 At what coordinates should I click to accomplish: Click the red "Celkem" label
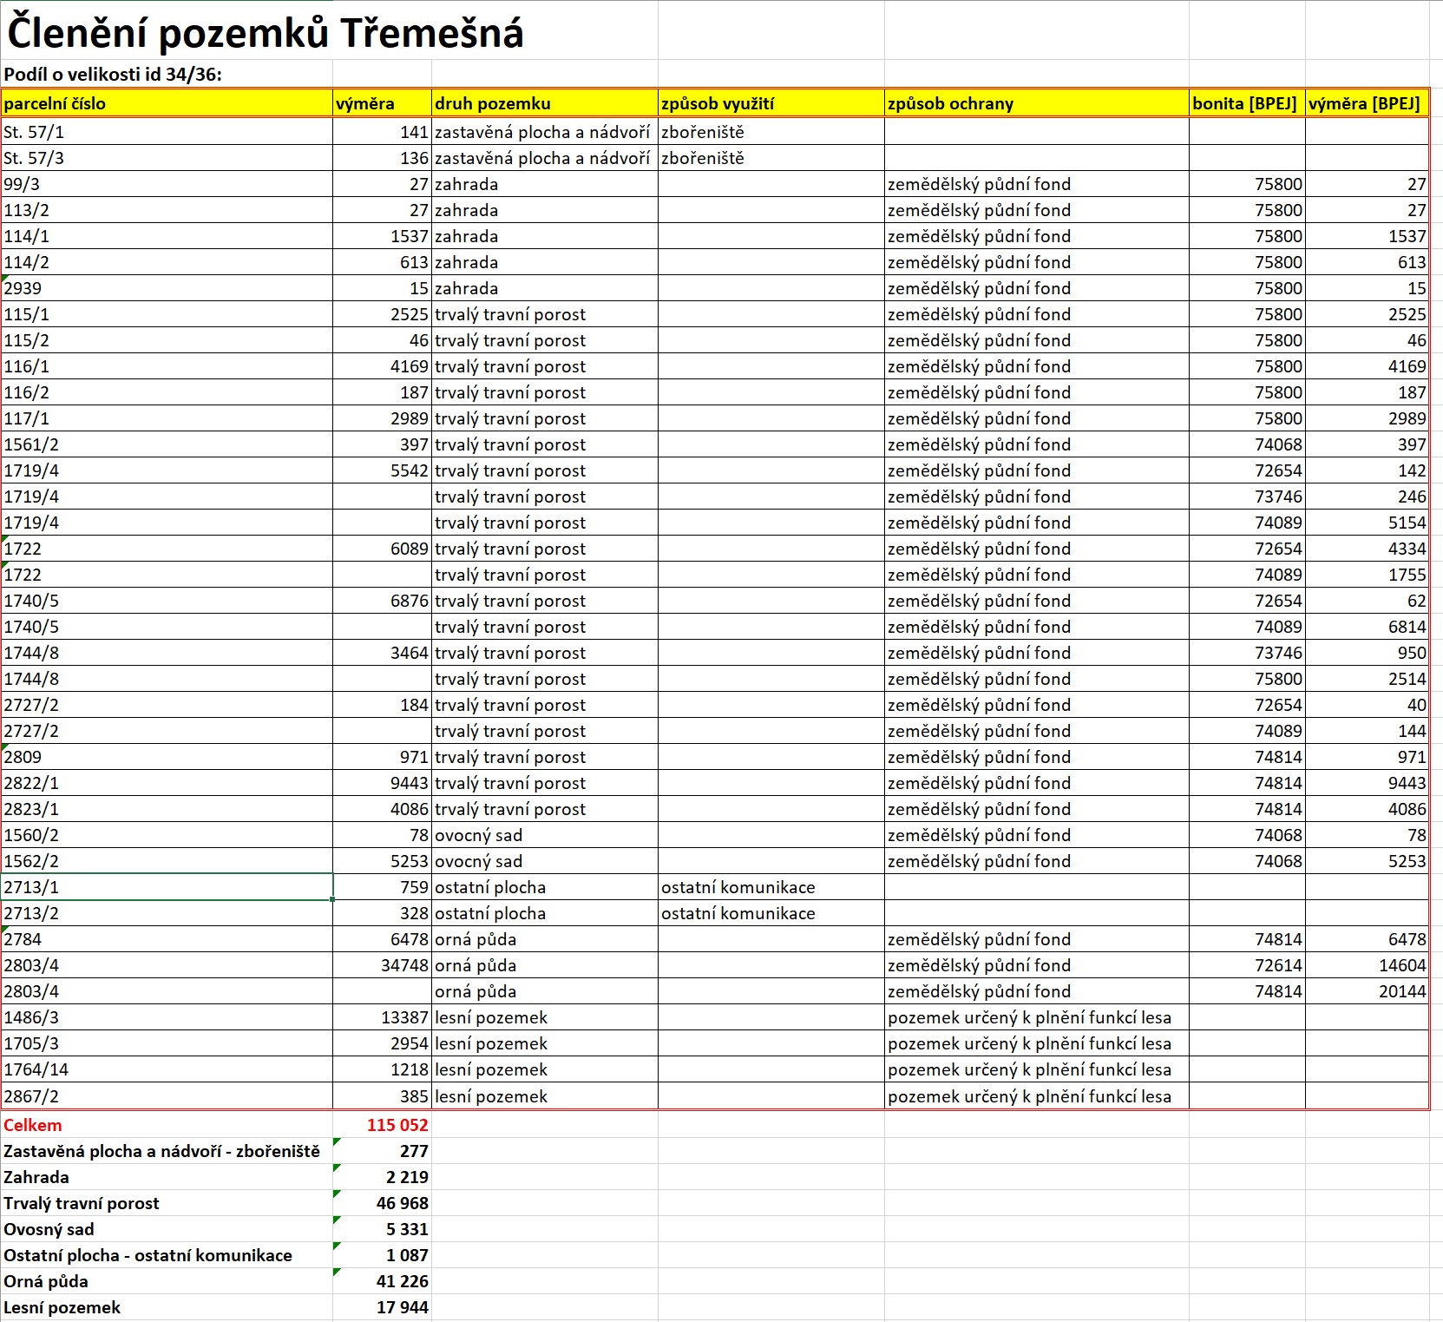33,1125
